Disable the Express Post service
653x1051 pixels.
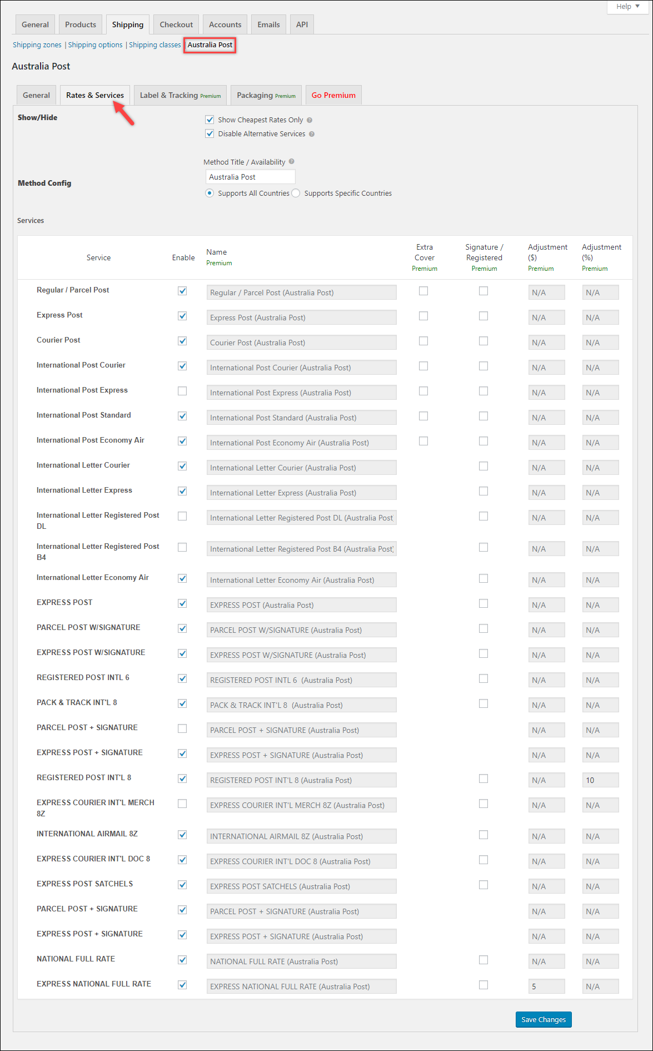coord(182,316)
